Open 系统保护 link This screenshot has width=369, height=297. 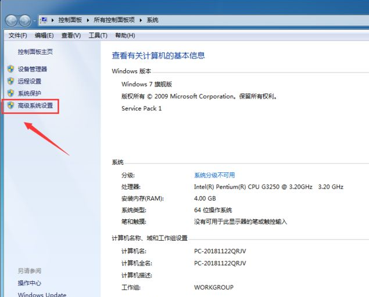click(x=30, y=93)
